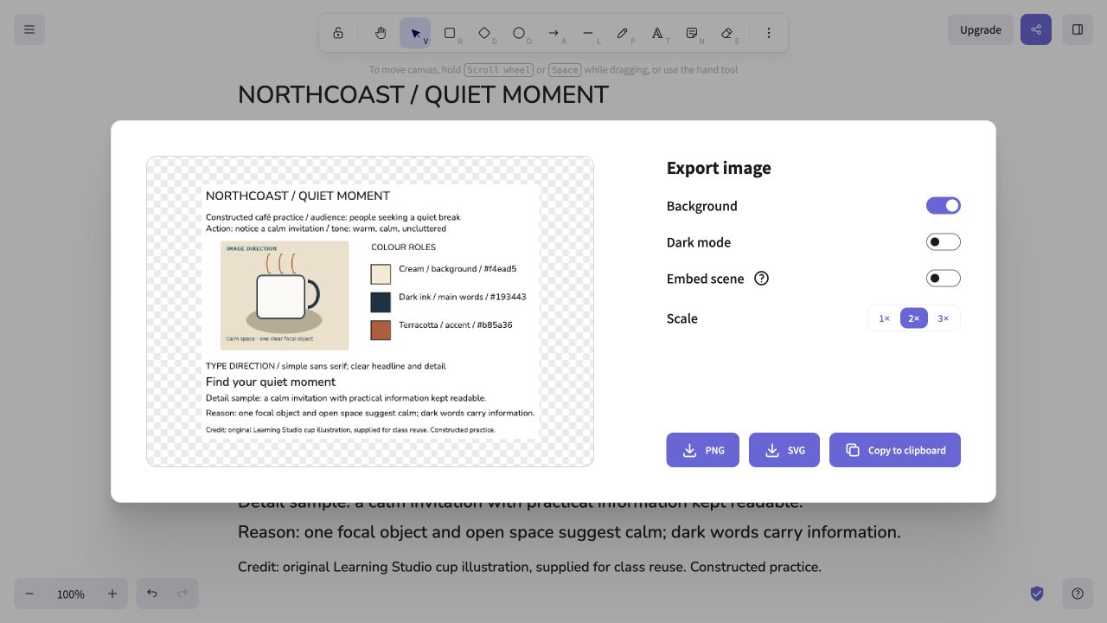The width and height of the screenshot is (1107, 623).
Task: Toggle the canvas lock tool
Action: pos(338,33)
